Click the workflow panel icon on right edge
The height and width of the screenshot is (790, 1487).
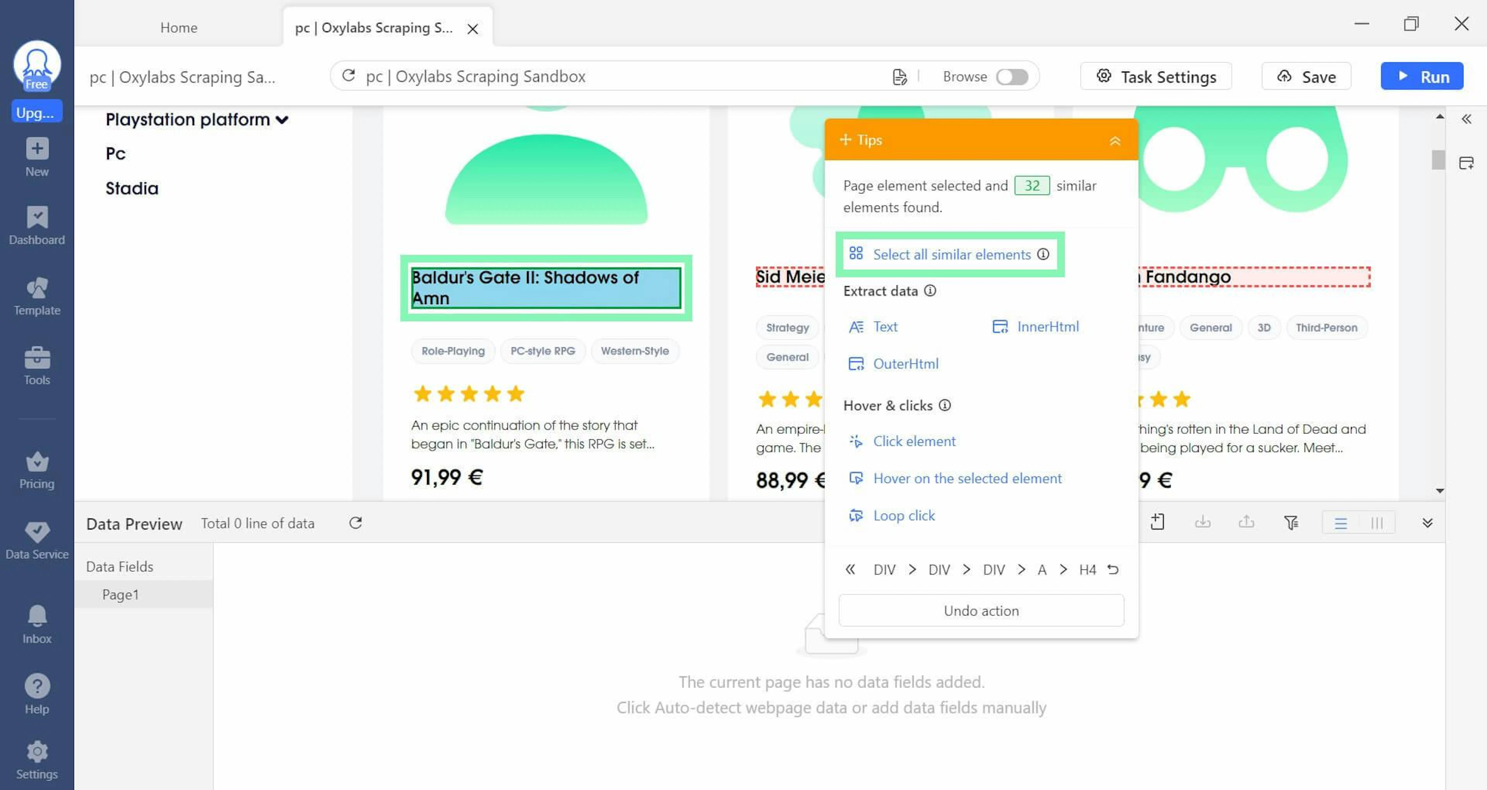coord(1466,163)
